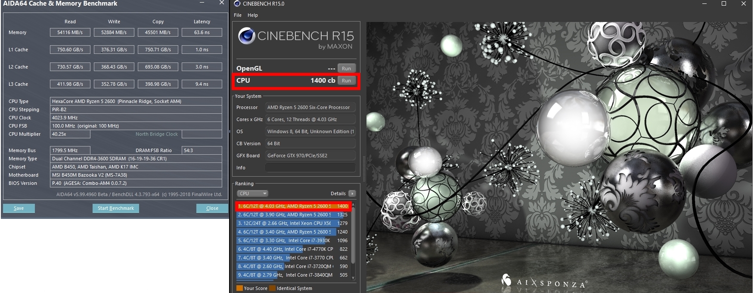Viewport: 754px width, 293px height.
Task: Click the scroll down arrow of ranking list
Action: coord(353,278)
